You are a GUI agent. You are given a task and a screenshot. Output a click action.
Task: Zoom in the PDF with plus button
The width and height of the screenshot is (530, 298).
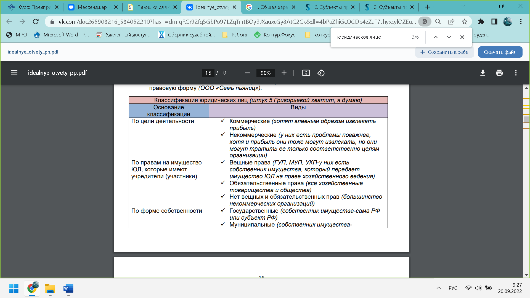coord(284,73)
